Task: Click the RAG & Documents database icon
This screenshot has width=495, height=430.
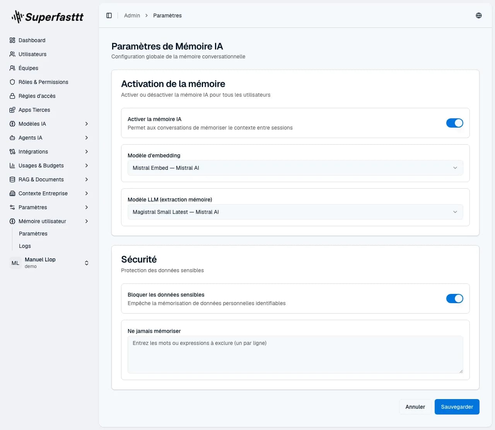Action: coord(12,179)
